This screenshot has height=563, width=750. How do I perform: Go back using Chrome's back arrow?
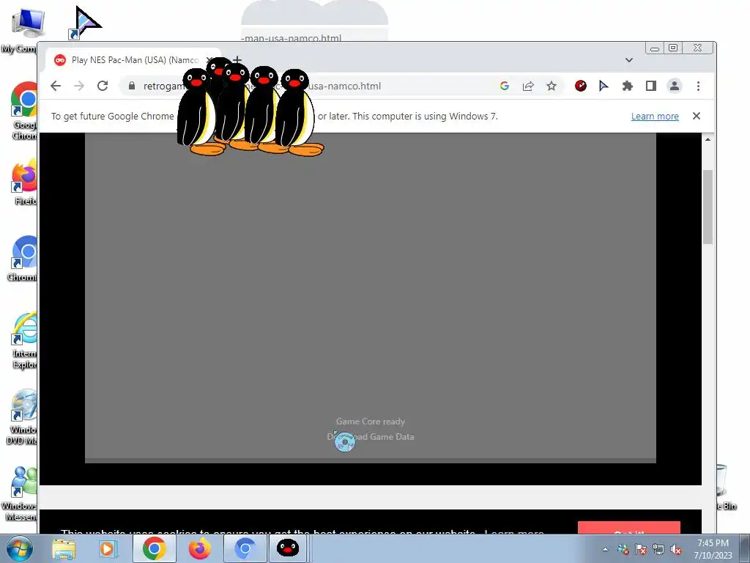[56, 87]
